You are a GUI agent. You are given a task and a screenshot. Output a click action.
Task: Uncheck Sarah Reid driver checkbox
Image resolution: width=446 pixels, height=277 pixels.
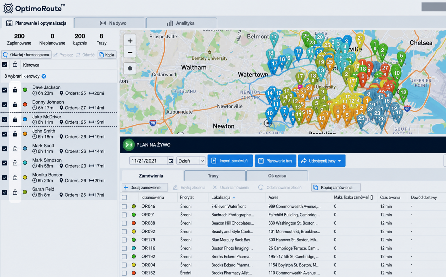point(4,192)
